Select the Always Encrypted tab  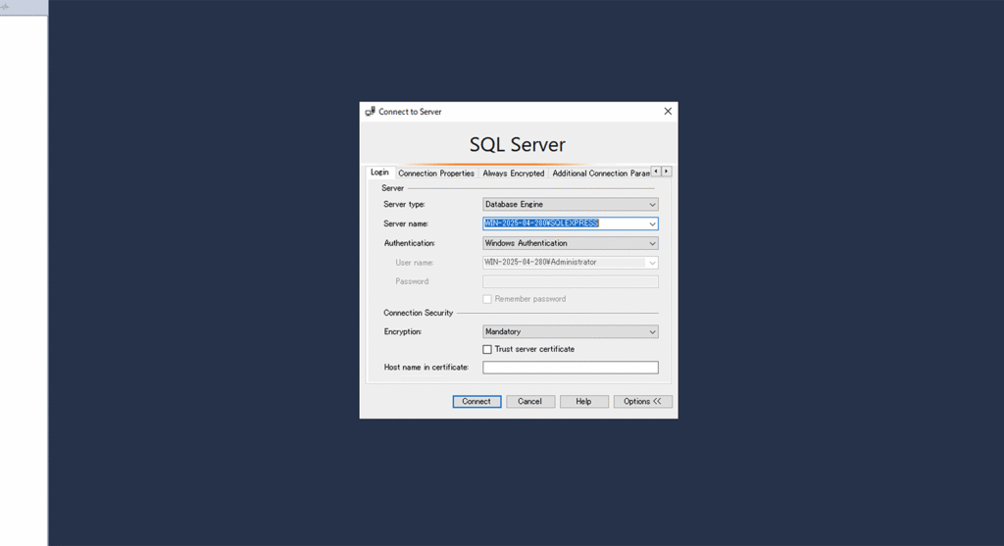tap(514, 174)
